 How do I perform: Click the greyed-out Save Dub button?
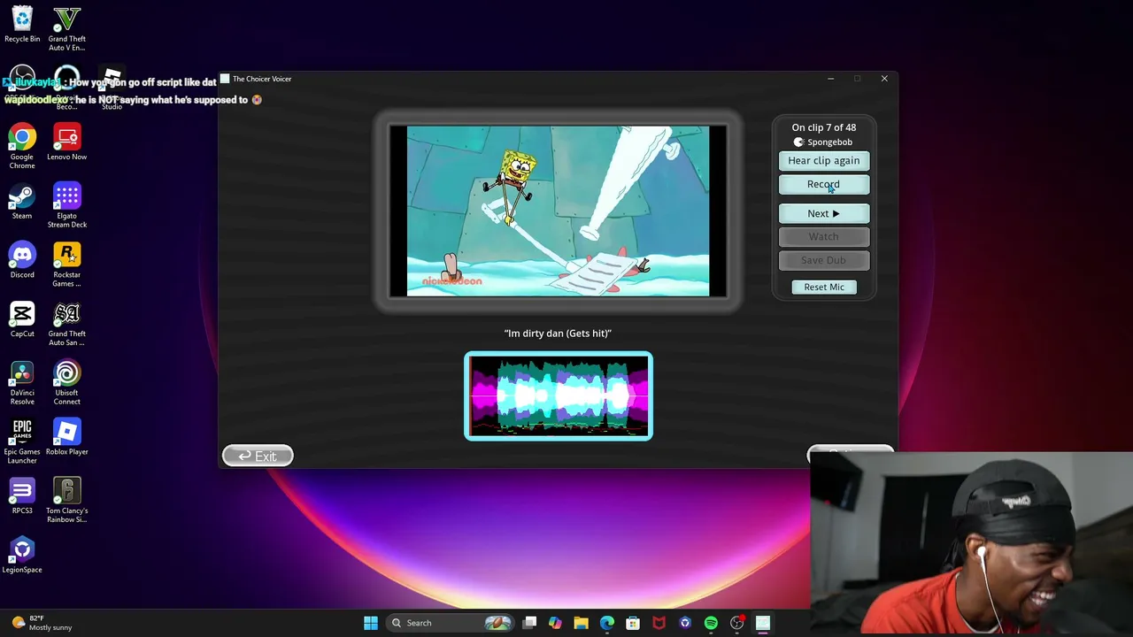pyautogui.click(x=823, y=260)
